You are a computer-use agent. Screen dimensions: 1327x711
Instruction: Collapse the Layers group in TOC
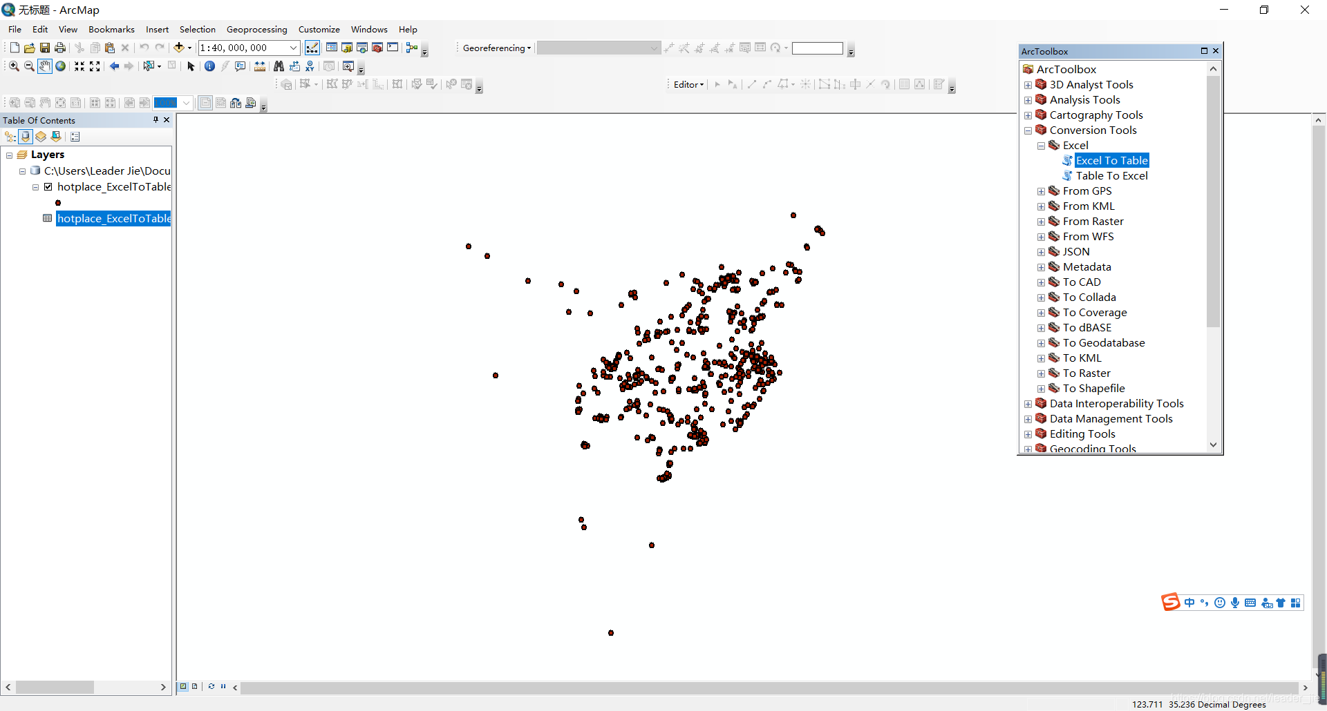point(9,155)
